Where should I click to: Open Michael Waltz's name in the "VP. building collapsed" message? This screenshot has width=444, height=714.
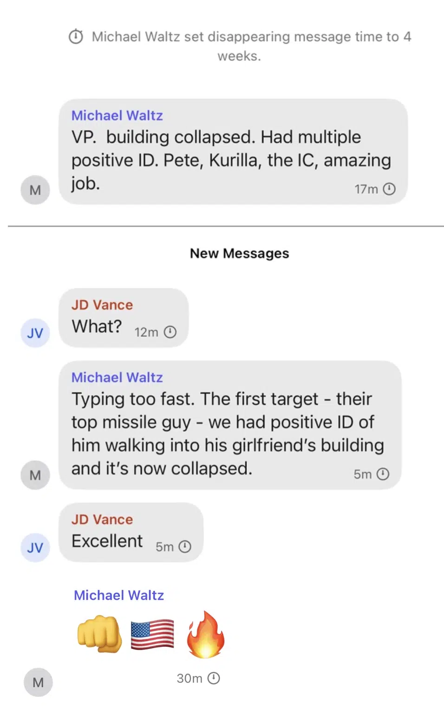[x=117, y=115]
